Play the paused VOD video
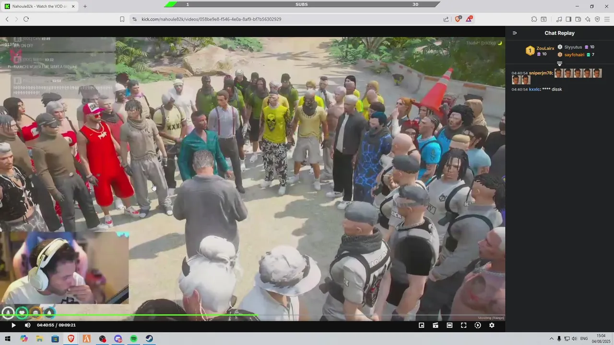This screenshot has height=345, width=614. point(13,325)
